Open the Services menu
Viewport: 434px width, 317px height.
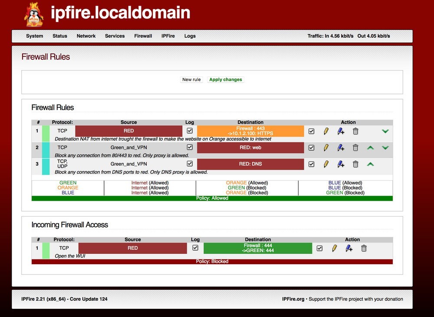[x=115, y=36]
